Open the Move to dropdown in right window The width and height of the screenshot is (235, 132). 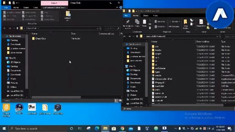(x=160, y=22)
